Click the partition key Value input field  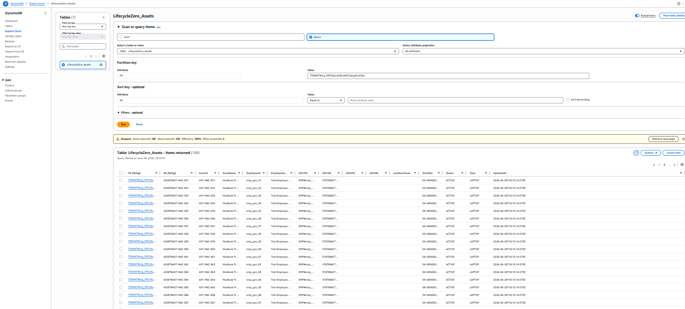pos(448,76)
